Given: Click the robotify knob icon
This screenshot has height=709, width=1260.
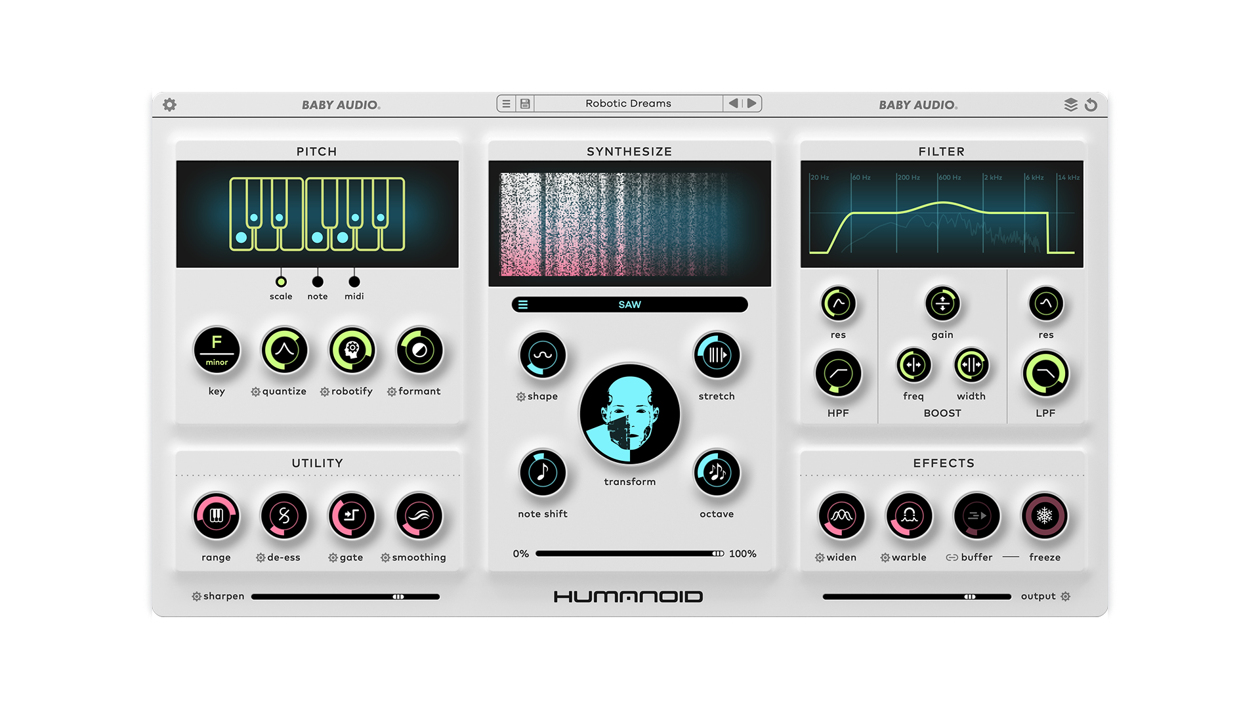Looking at the screenshot, I should 352,350.
